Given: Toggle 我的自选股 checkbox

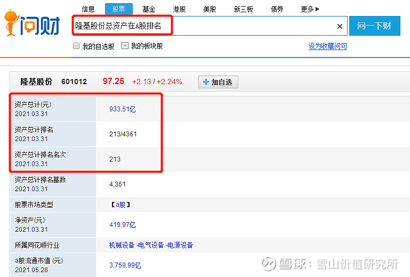Looking at the screenshot, I should (x=76, y=46).
